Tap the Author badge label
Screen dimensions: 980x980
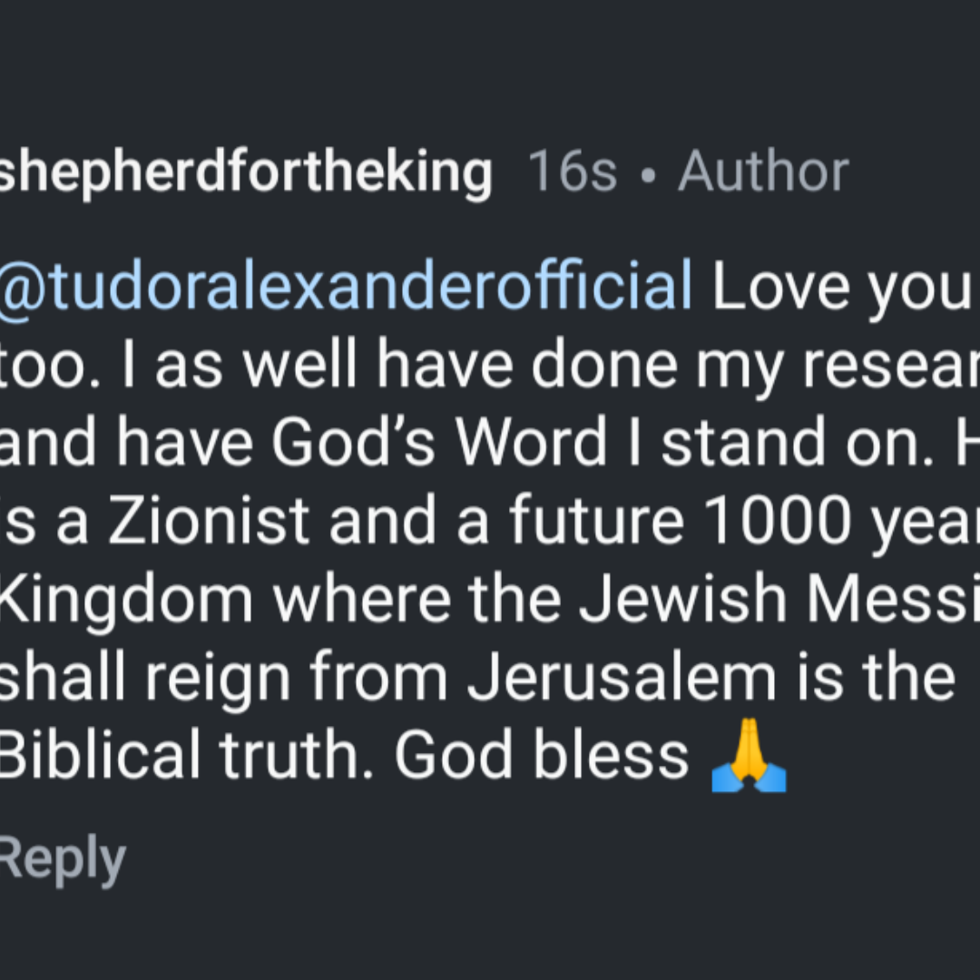pos(763,171)
